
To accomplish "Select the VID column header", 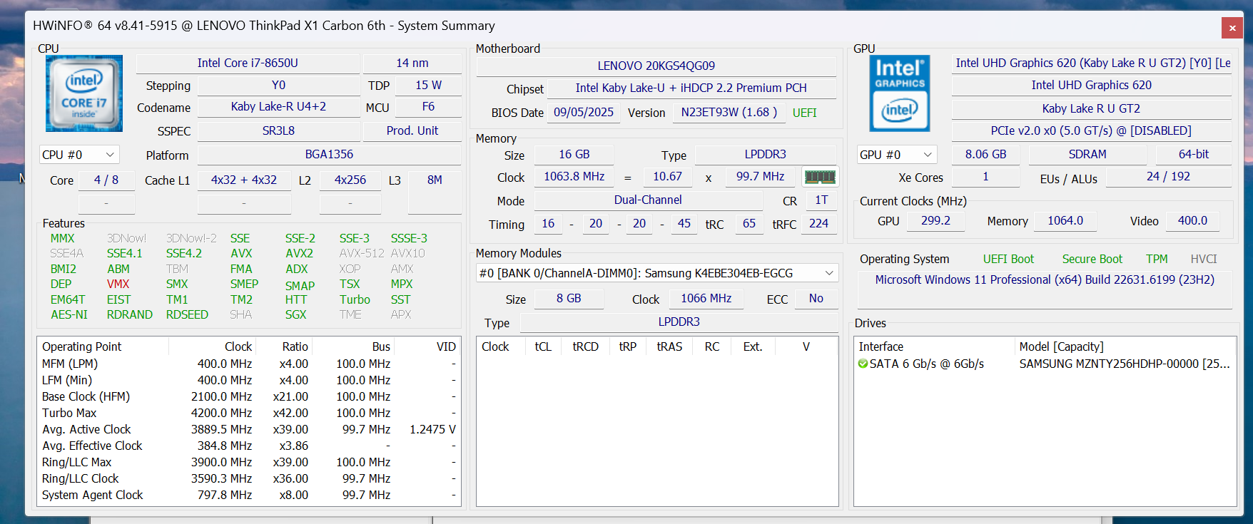I will coord(427,346).
